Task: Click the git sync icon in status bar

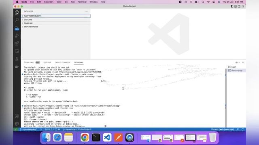Action: click(40, 129)
